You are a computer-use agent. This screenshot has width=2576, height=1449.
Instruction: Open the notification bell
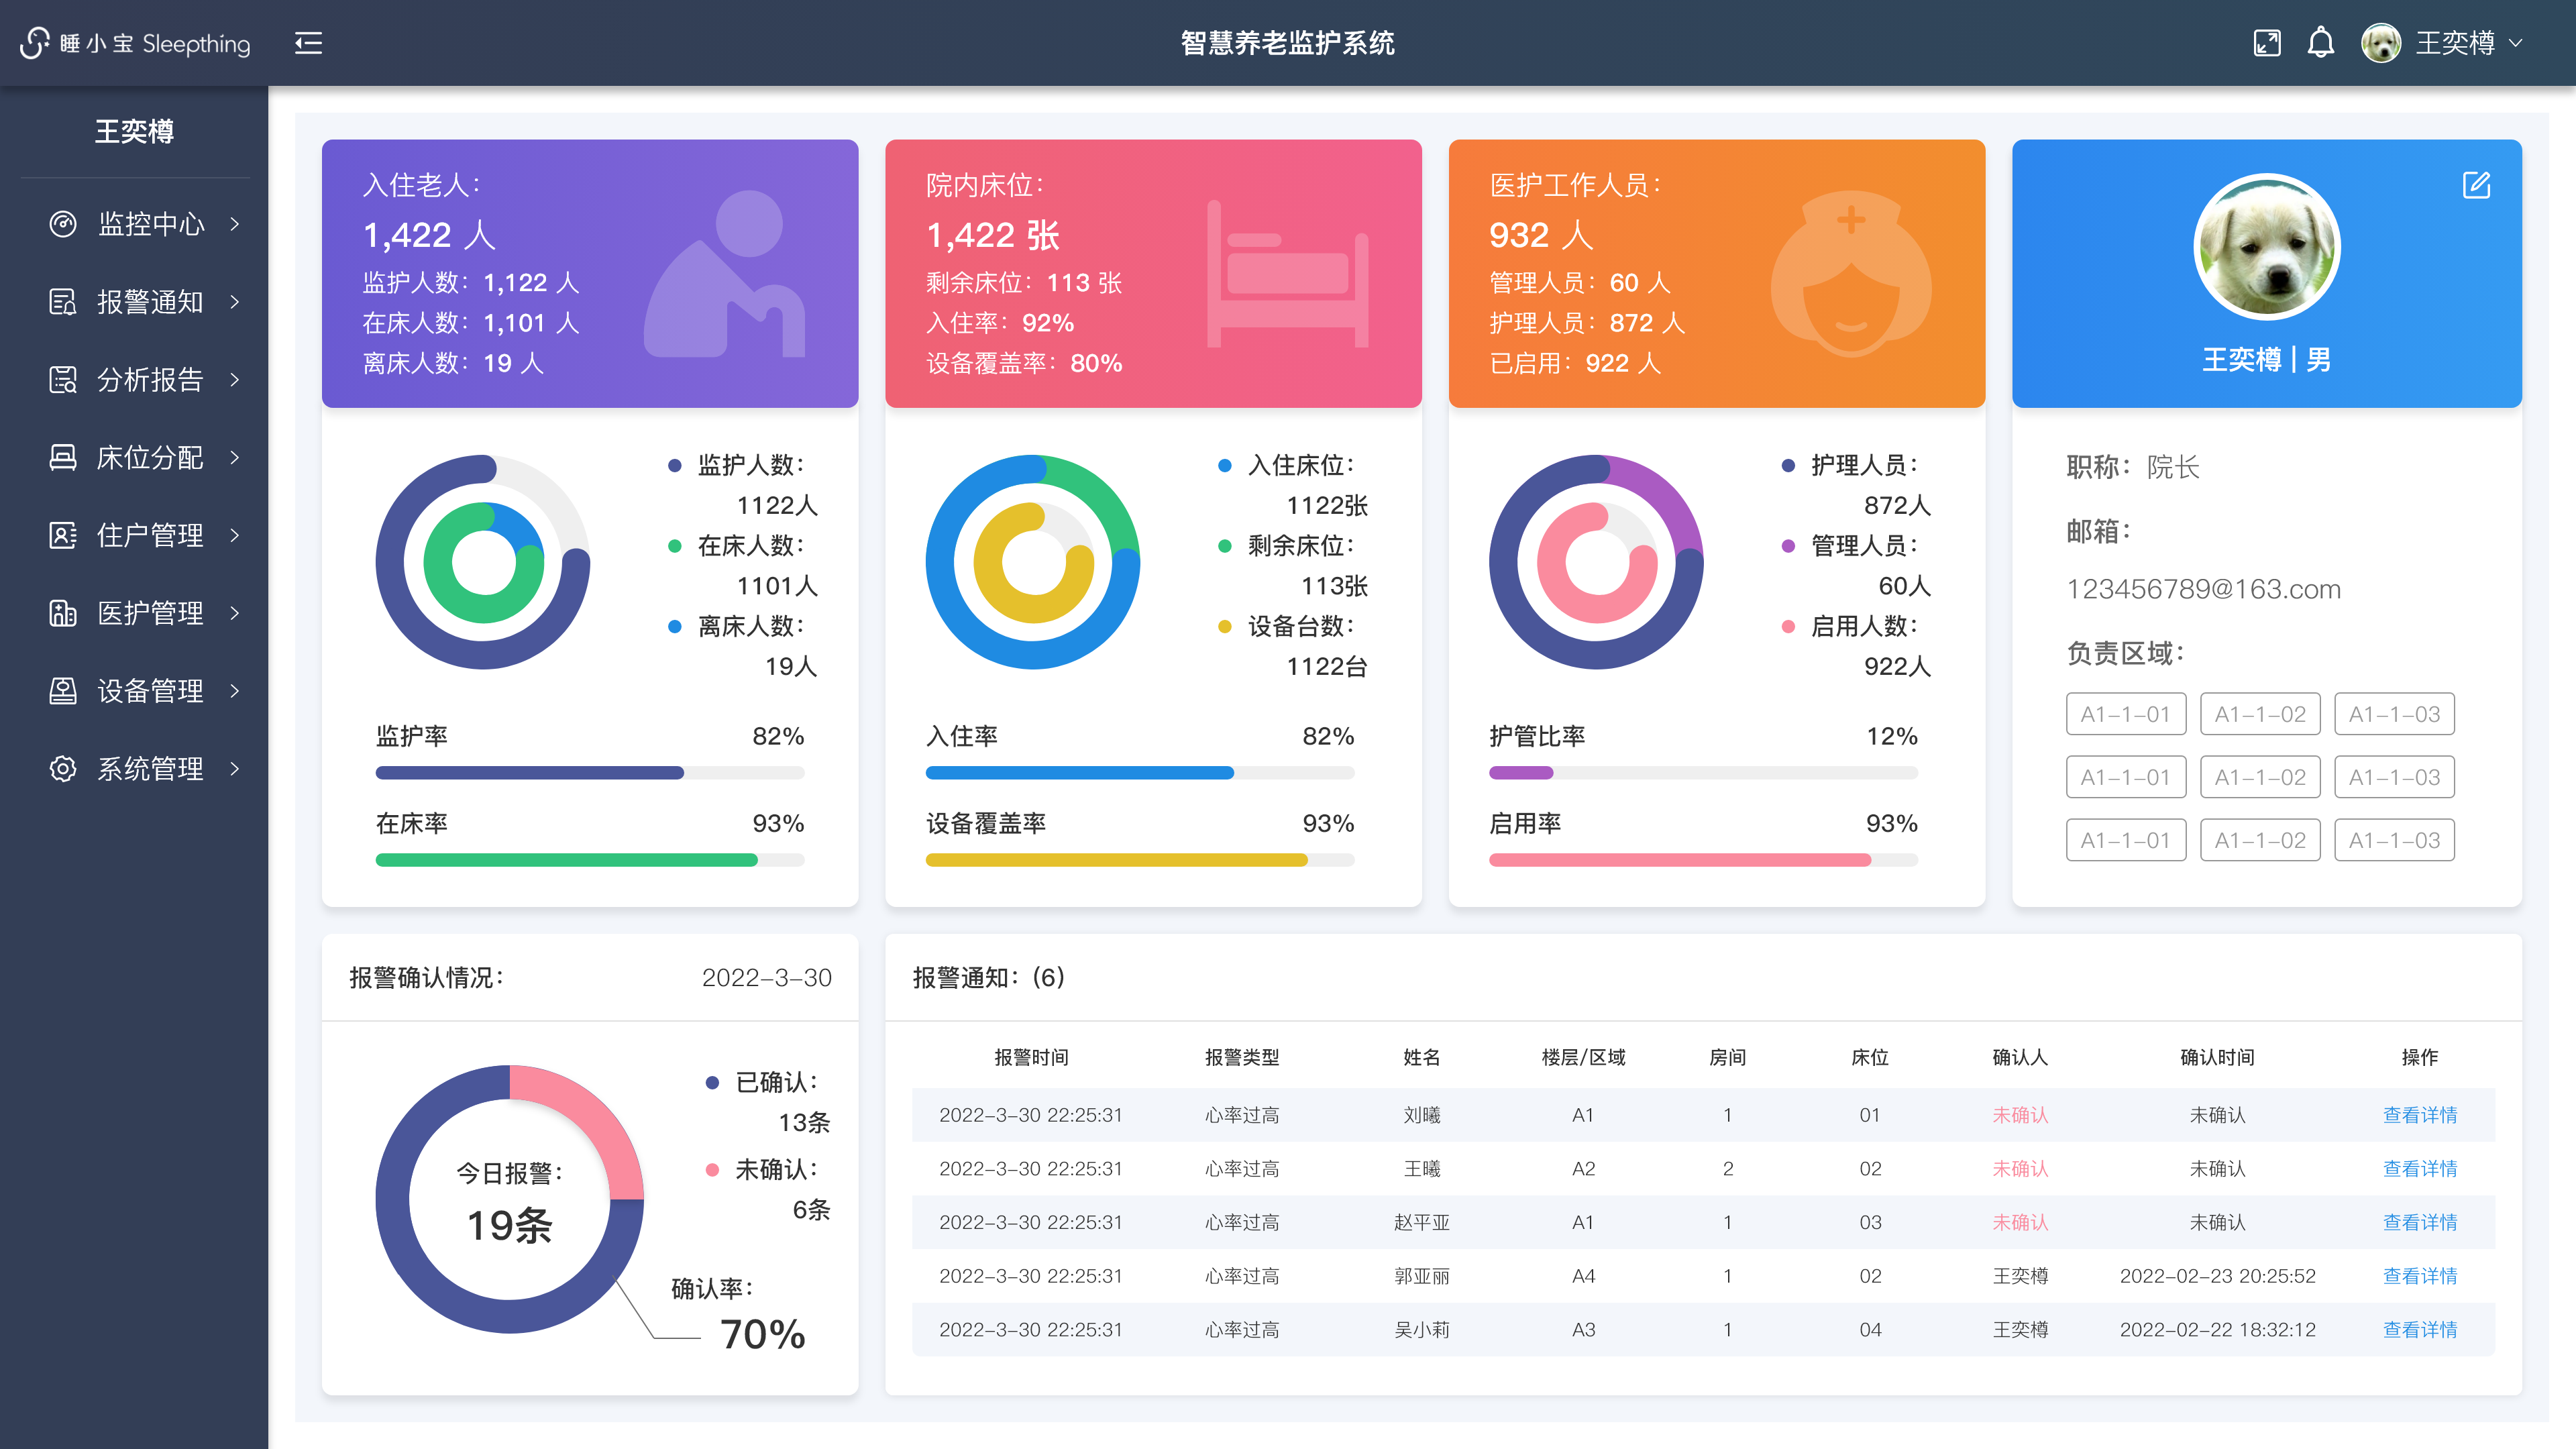point(2321,43)
